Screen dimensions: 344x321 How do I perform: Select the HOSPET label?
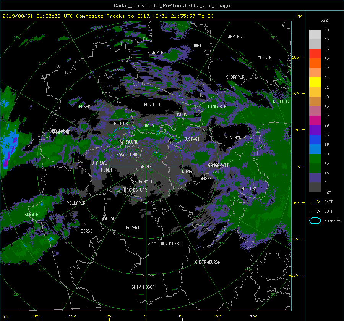[207, 179]
